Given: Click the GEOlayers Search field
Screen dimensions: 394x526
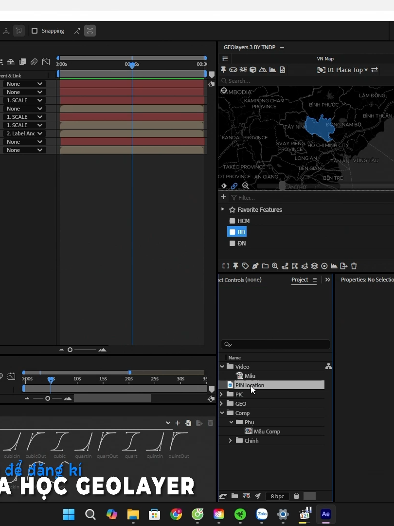Looking at the screenshot, I should pyautogui.click(x=307, y=80).
